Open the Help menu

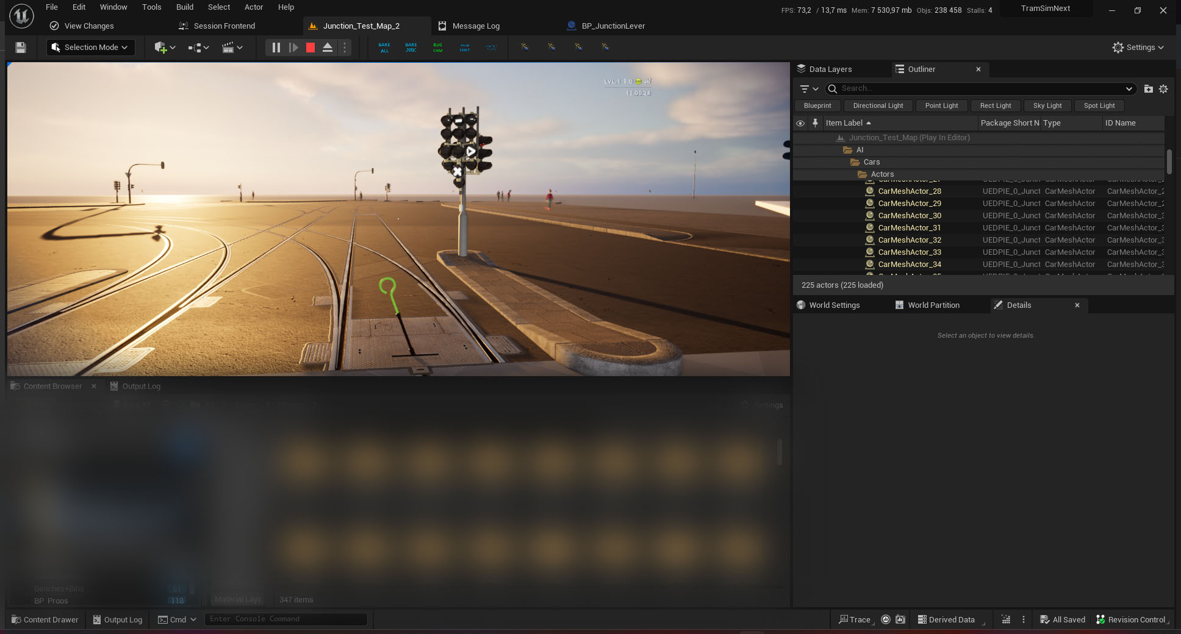pyautogui.click(x=286, y=7)
